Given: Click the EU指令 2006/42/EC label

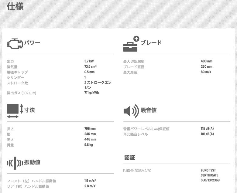Looking at the screenshot, I should pos(137,171).
